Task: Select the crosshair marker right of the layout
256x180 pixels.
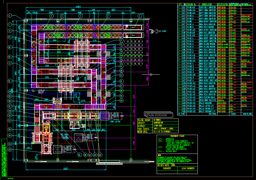Action: (151, 74)
